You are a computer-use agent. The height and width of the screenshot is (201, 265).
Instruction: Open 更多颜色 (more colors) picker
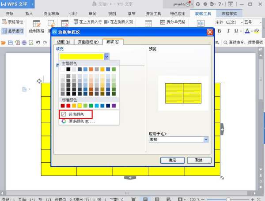coord(79,121)
